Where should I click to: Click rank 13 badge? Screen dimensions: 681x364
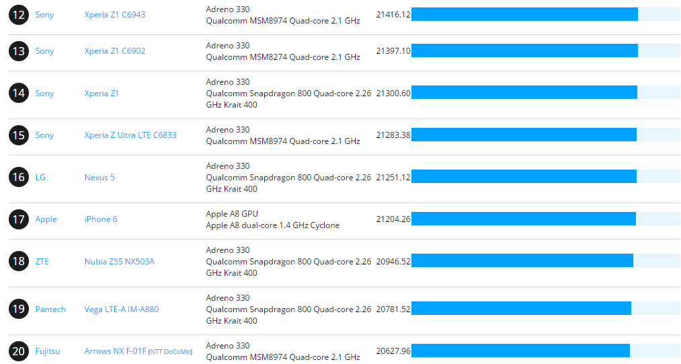19,51
